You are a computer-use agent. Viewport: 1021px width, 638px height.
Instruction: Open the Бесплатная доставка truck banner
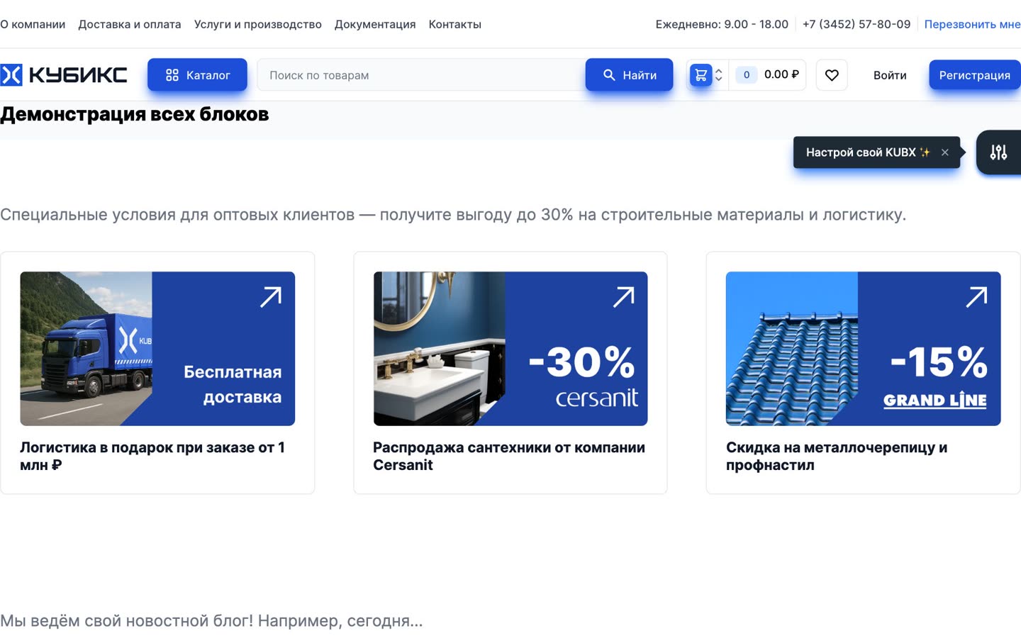157,349
